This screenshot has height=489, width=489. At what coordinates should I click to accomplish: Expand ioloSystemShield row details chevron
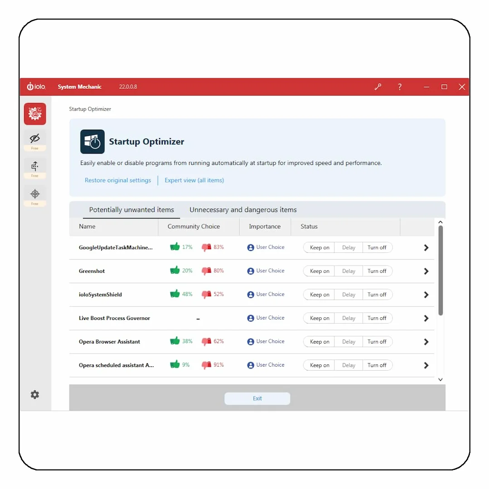click(x=426, y=295)
